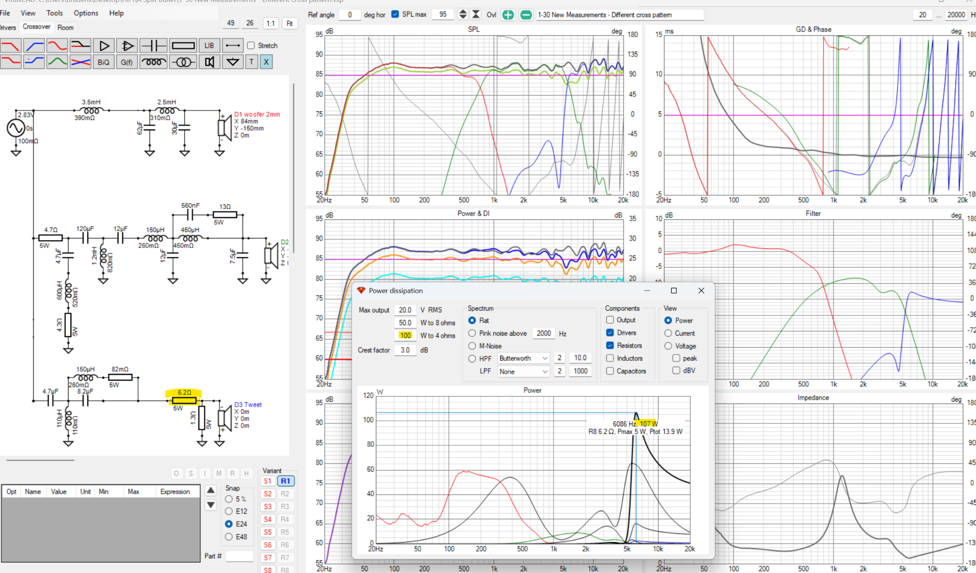This screenshot has width=976, height=573.
Task: Check the Output components checkbox
Action: click(x=610, y=320)
